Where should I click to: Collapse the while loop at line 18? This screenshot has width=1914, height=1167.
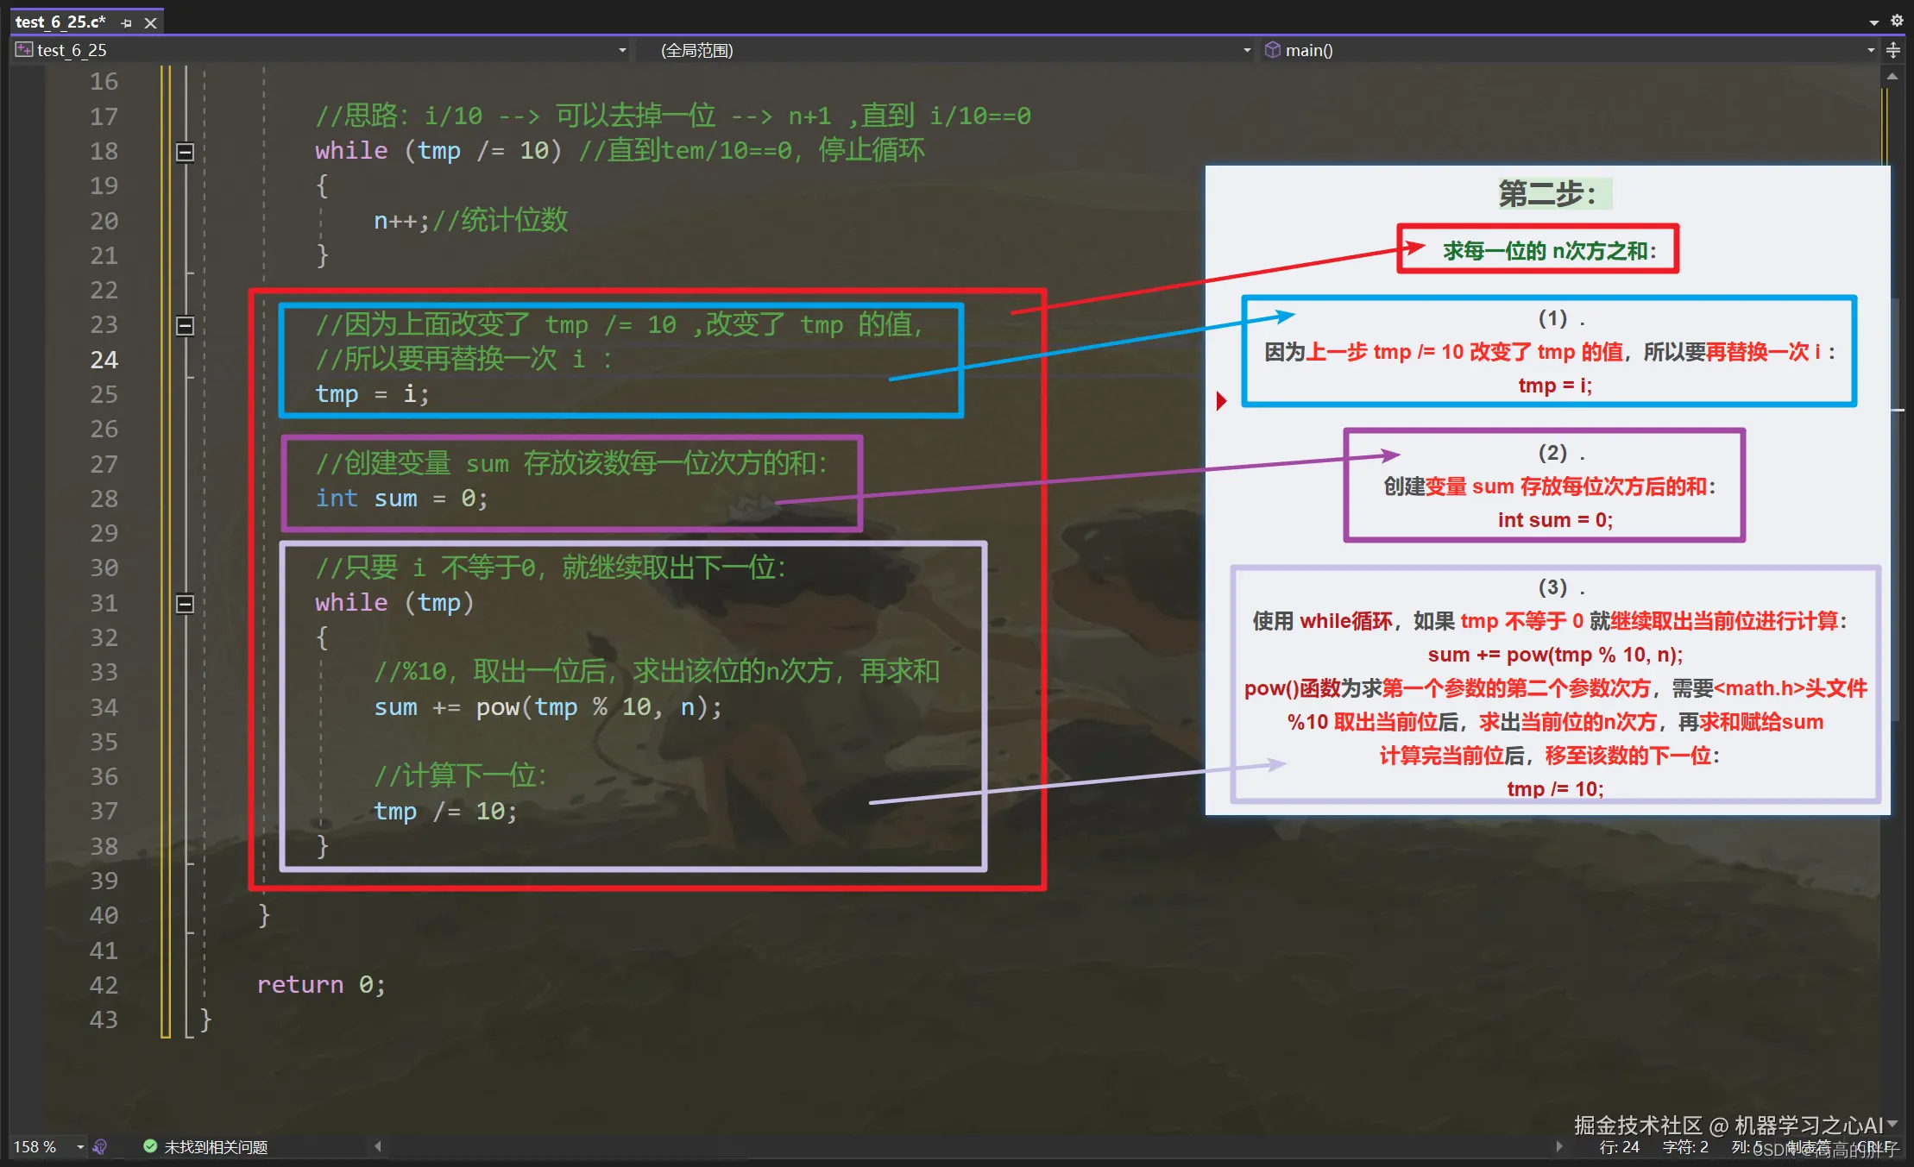pyautogui.click(x=185, y=152)
